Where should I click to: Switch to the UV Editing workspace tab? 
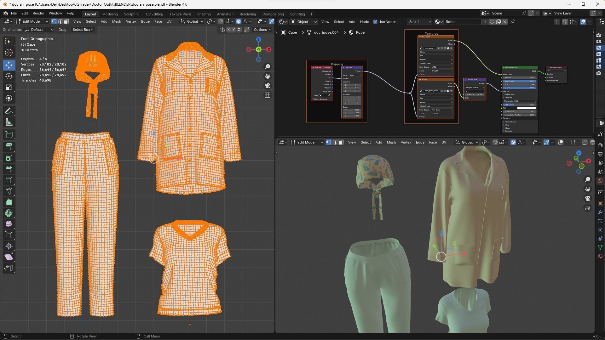(x=154, y=14)
